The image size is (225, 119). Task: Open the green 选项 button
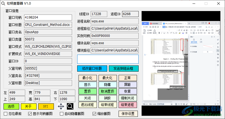point(11,106)
